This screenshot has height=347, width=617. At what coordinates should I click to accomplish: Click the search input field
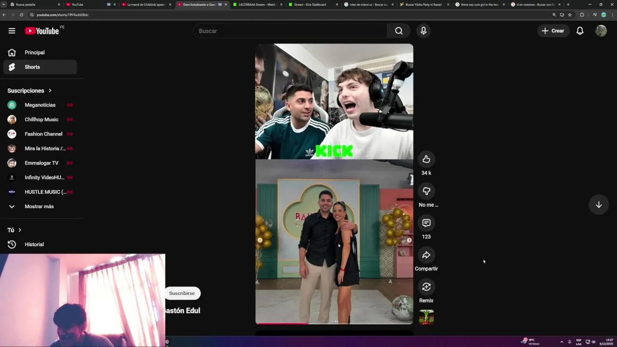(x=290, y=31)
